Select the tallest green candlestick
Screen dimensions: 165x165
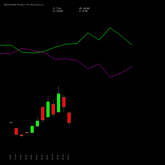(58, 103)
